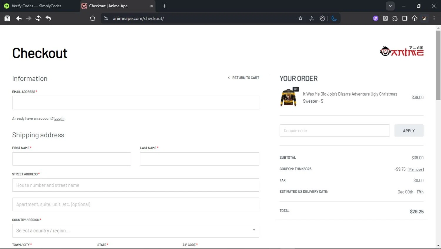Click the $0.00 tax value
Screen dimensions: 441x249
(418, 181)
